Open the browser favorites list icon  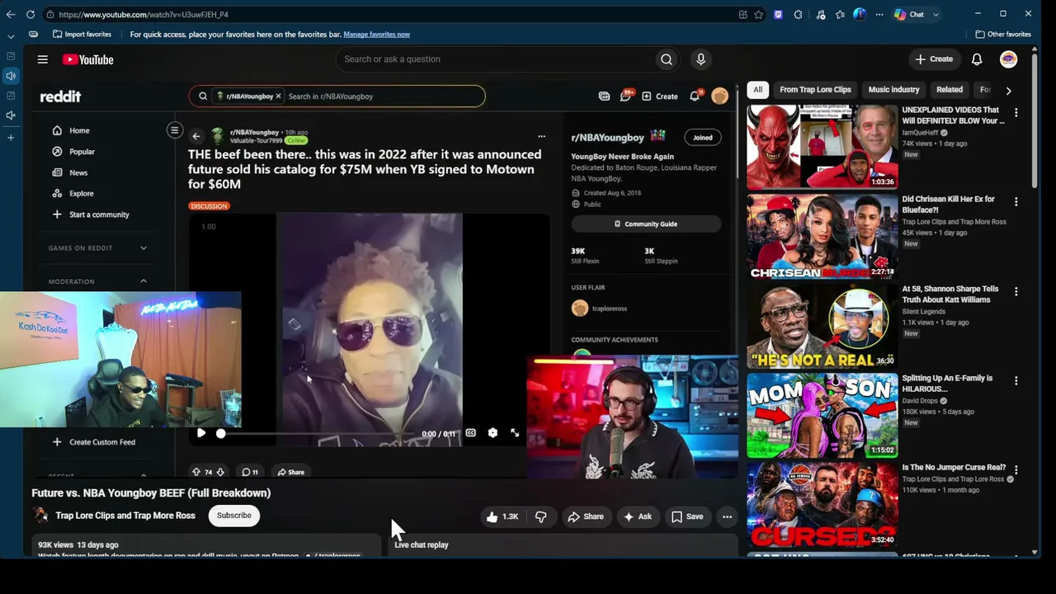tap(840, 14)
